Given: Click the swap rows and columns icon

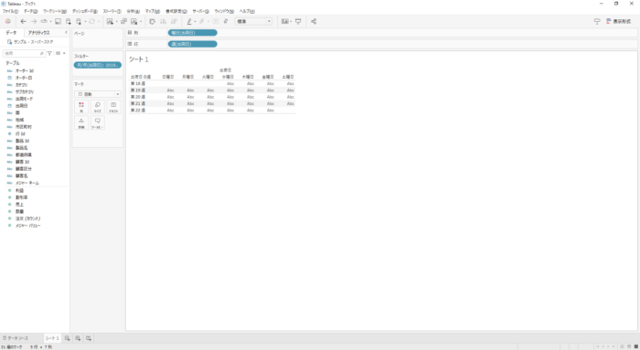Looking at the screenshot, I should pos(153,21).
